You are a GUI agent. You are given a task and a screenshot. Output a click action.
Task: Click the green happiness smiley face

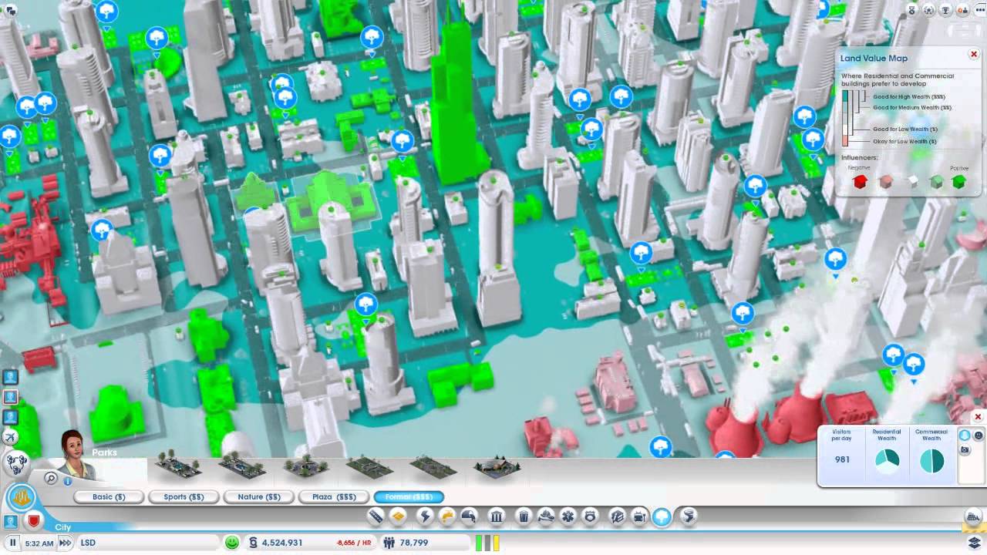(231, 543)
